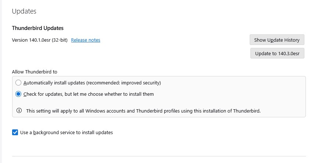The width and height of the screenshot is (329, 163).
Task: Open the Release notes link
Action: pos(86,40)
